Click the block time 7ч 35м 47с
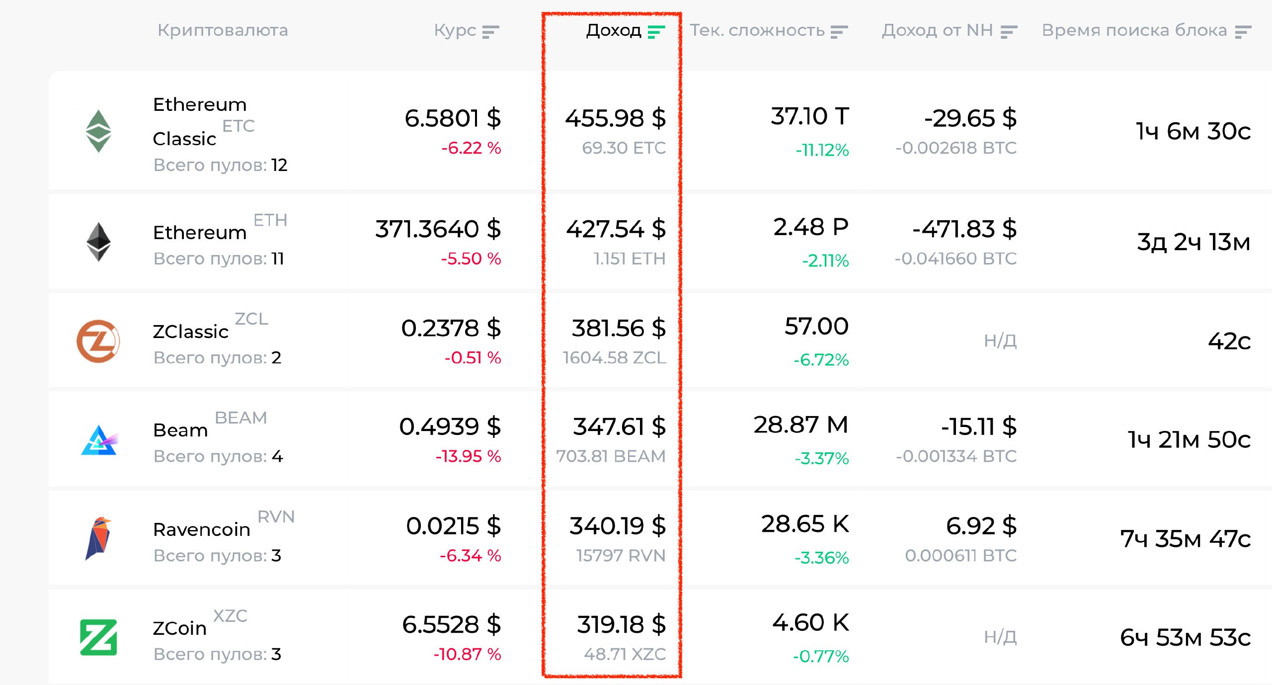This screenshot has height=685, width=1272. coord(1186,539)
